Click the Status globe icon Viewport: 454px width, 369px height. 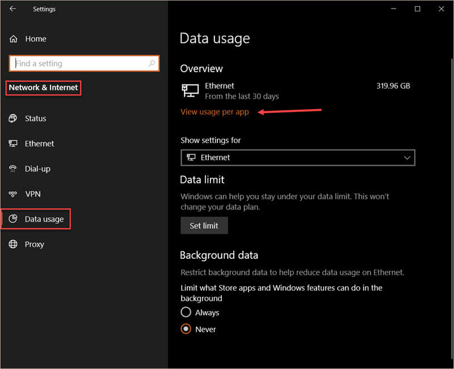[x=12, y=118]
